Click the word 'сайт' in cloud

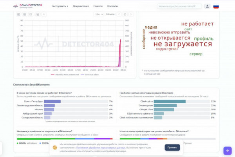click(x=188, y=29)
